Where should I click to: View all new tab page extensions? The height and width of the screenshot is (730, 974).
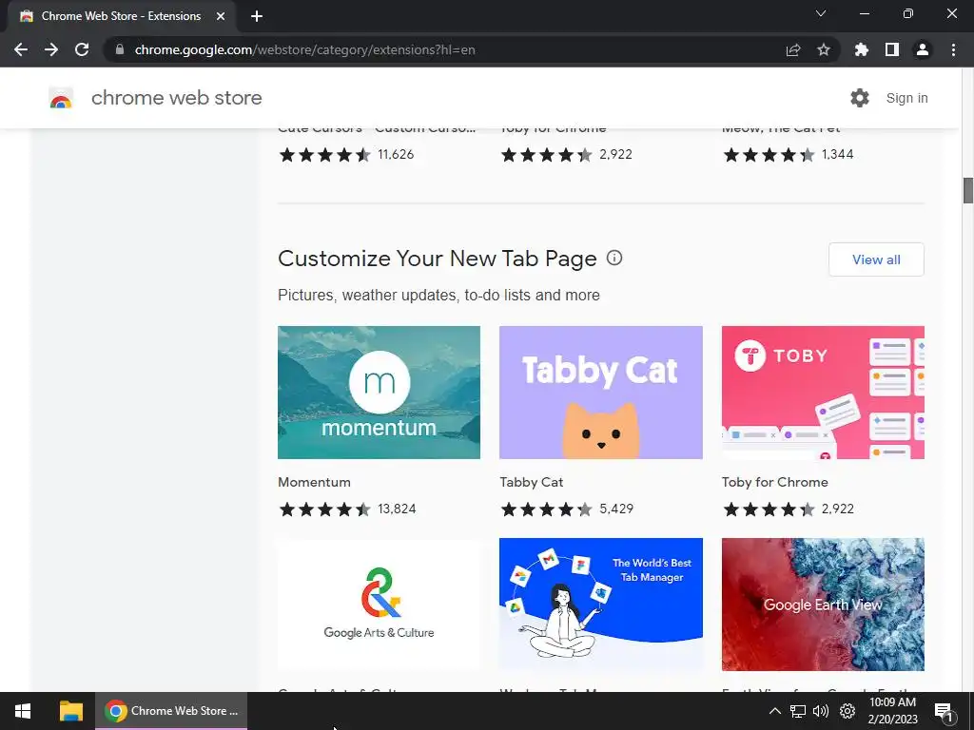(876, 259)
